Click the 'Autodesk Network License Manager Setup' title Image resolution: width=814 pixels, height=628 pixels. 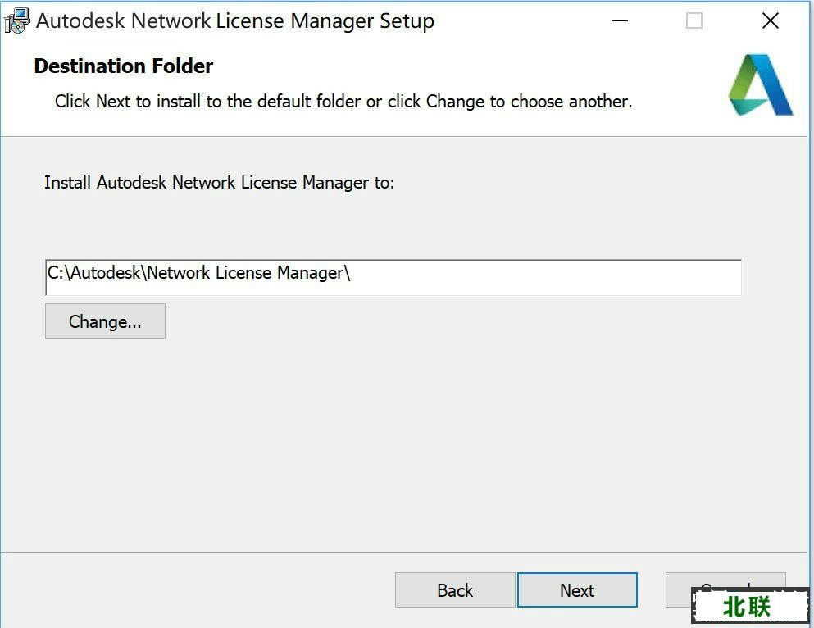point(235,20)
